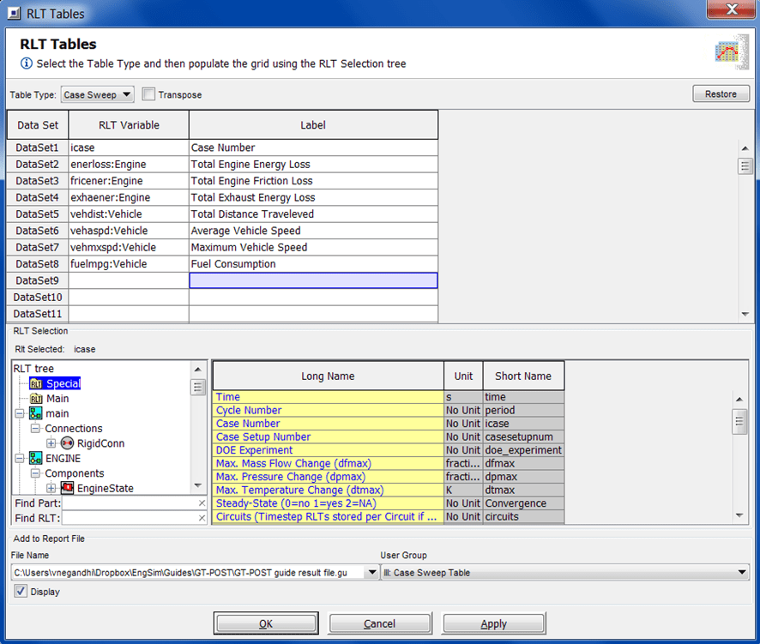Viewport: 760px width, 644px height.
Task: Click the Apply button
Action: tap(493, 623)
